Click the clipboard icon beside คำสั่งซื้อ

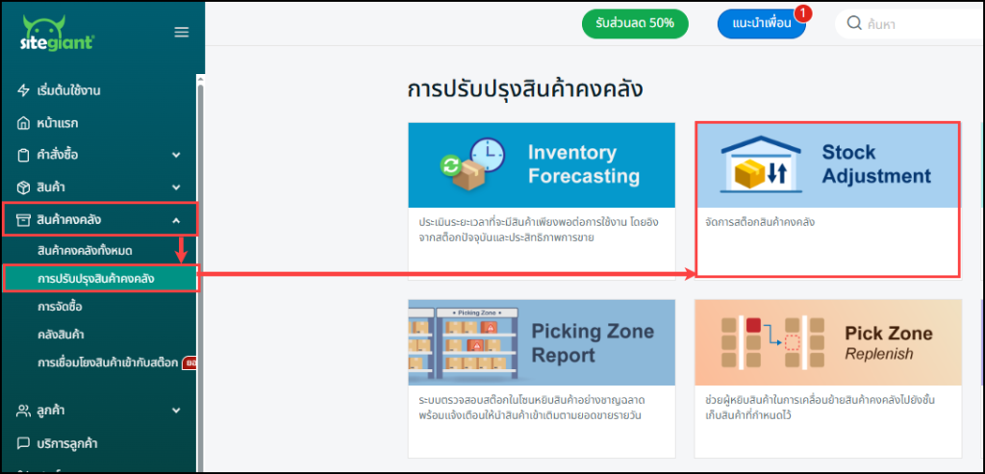pyautogui.click(x=24, y=155)
